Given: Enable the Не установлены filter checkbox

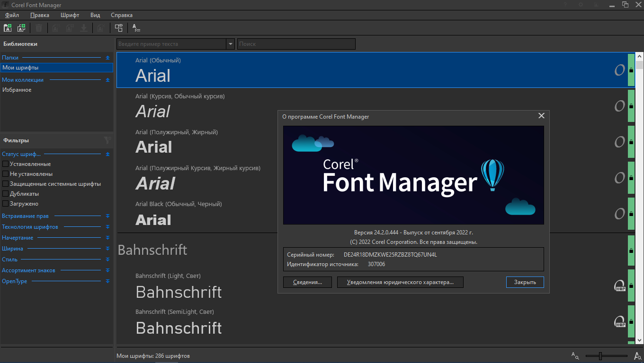Looking at the screenshot, I should (x=6, y=174).
